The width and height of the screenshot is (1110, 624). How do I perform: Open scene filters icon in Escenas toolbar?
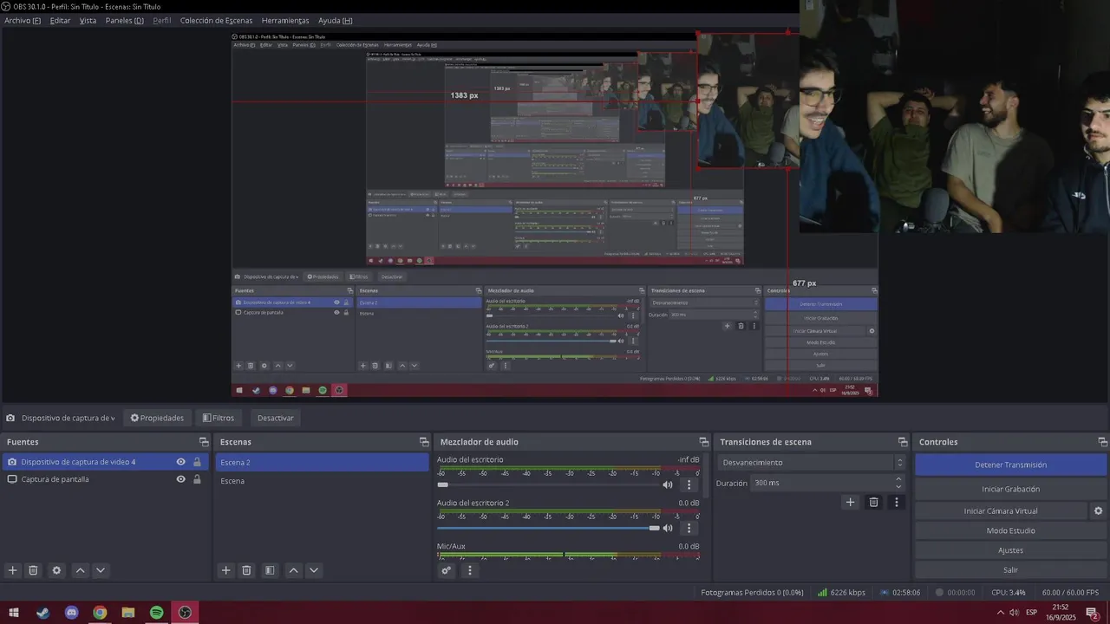270,570
